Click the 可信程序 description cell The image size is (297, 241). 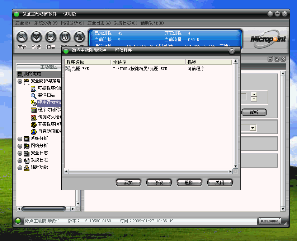pyautogui.click(x=196, y=69)
